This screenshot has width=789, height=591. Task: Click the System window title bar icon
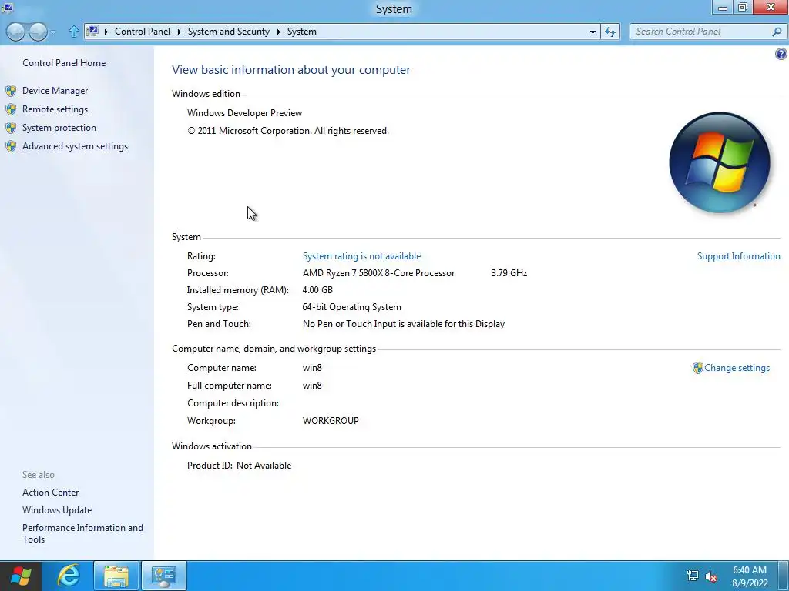pos(8,8)
